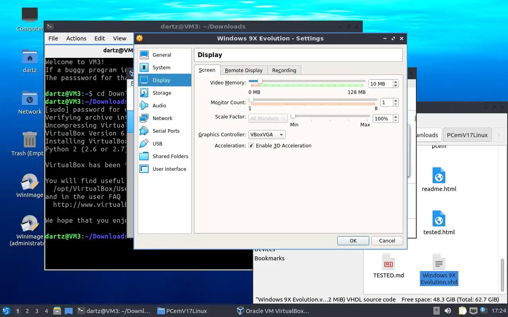The image size is (508, 317).
Task: Open the dartz home folder icon
Action: 30,61
